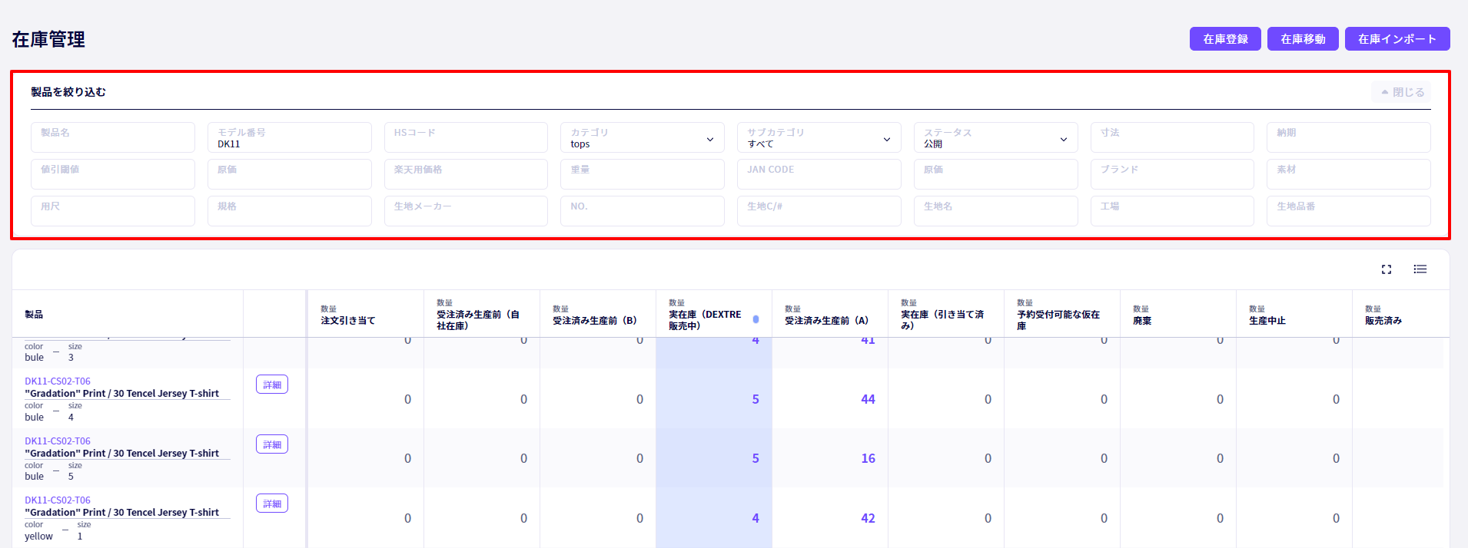Focus the モデル番号 field containing DK11
The height and width of the screenshot is (548, 1468).
coord(290,137)
